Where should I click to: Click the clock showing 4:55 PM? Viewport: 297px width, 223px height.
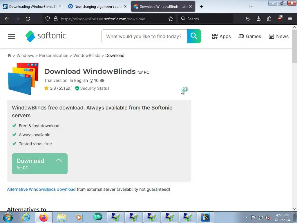click(282, 215)
